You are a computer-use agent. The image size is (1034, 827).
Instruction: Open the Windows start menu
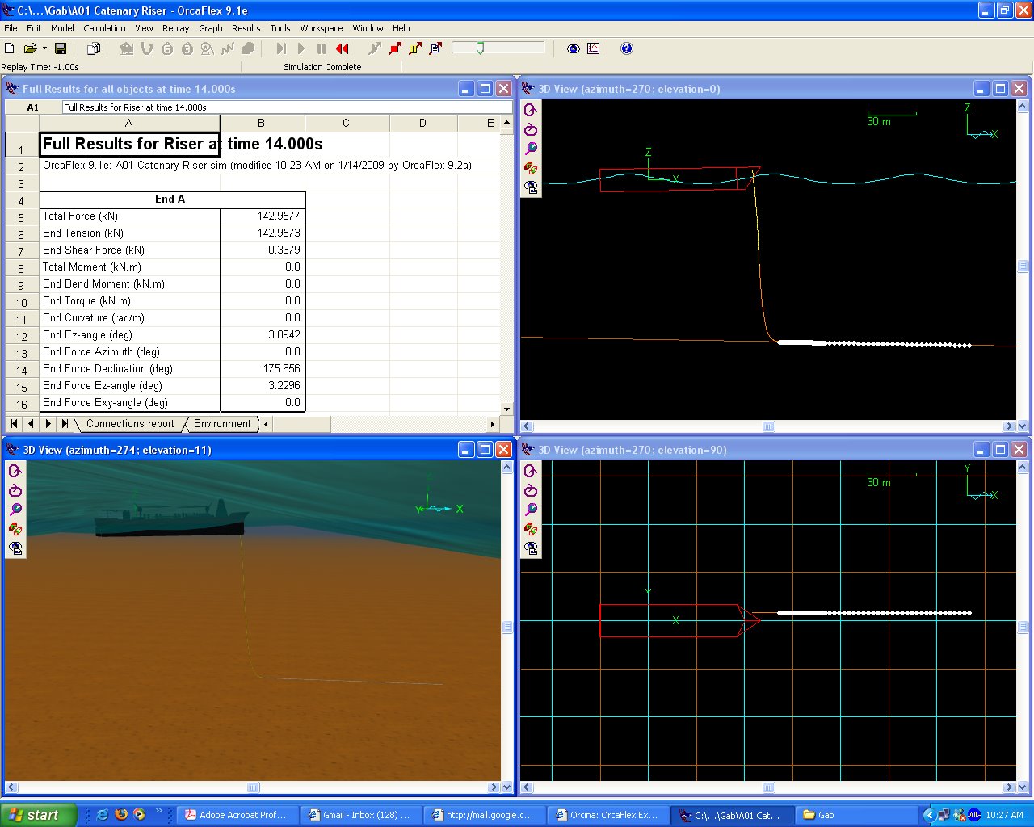39,815
